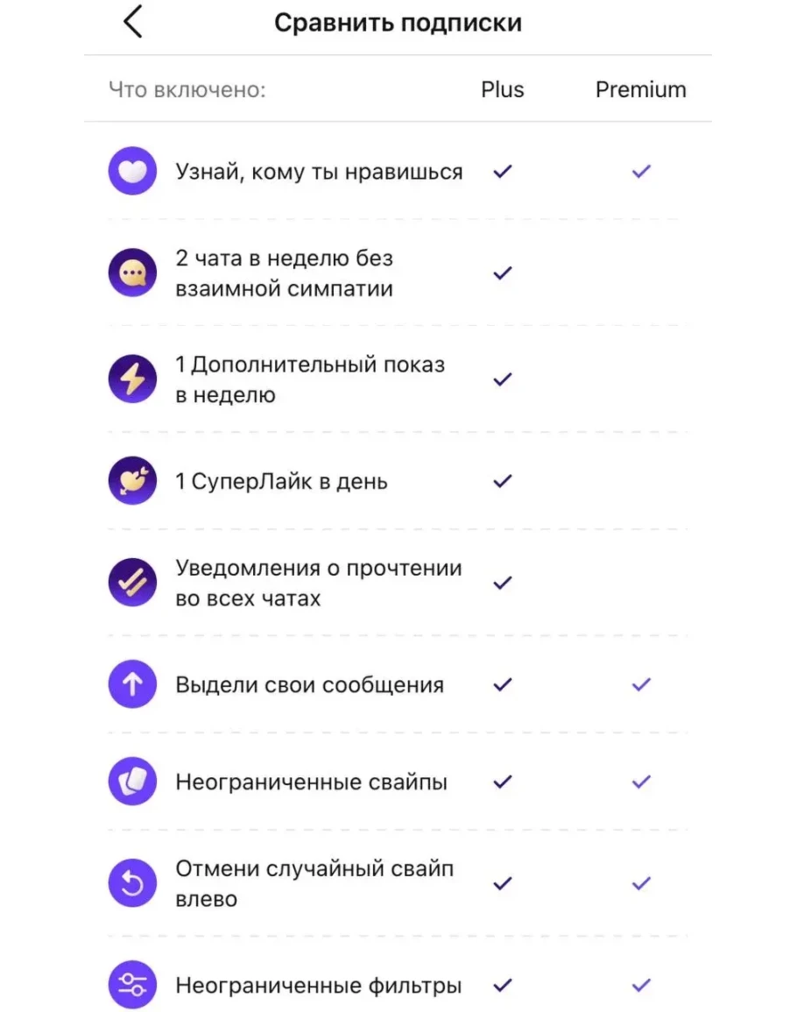The height and width of the screenshot is (1012, 797).
Task: Tap the 'Сравнить подписки' page title
Action: tap(398, 23)
